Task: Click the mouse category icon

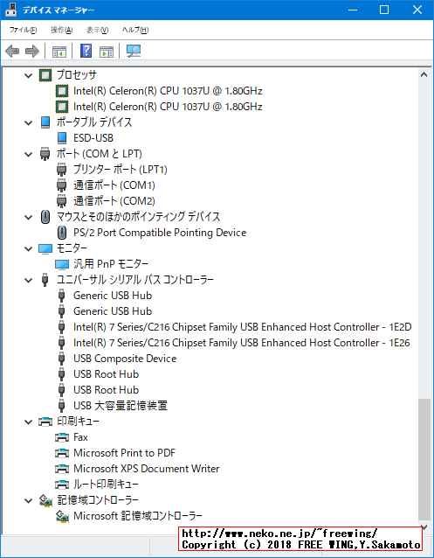Action: (x=45, y=216)
